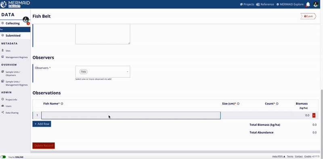Expand the Observers dropdown arrow
323x159 pixels.
[127, 72]
